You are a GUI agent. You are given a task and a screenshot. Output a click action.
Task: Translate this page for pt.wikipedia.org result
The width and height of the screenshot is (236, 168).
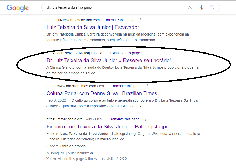pos(124,119)
